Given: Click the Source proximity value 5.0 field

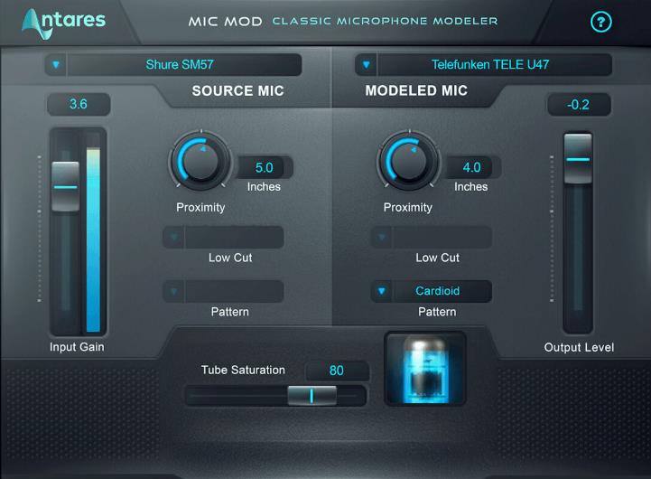Looking at the screenshot, I should [265, 167].
